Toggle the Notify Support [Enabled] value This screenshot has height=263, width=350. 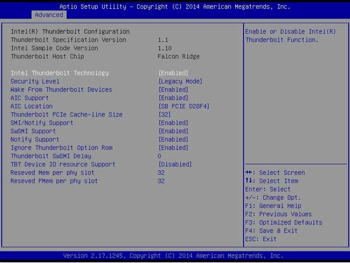pos(173,140)
